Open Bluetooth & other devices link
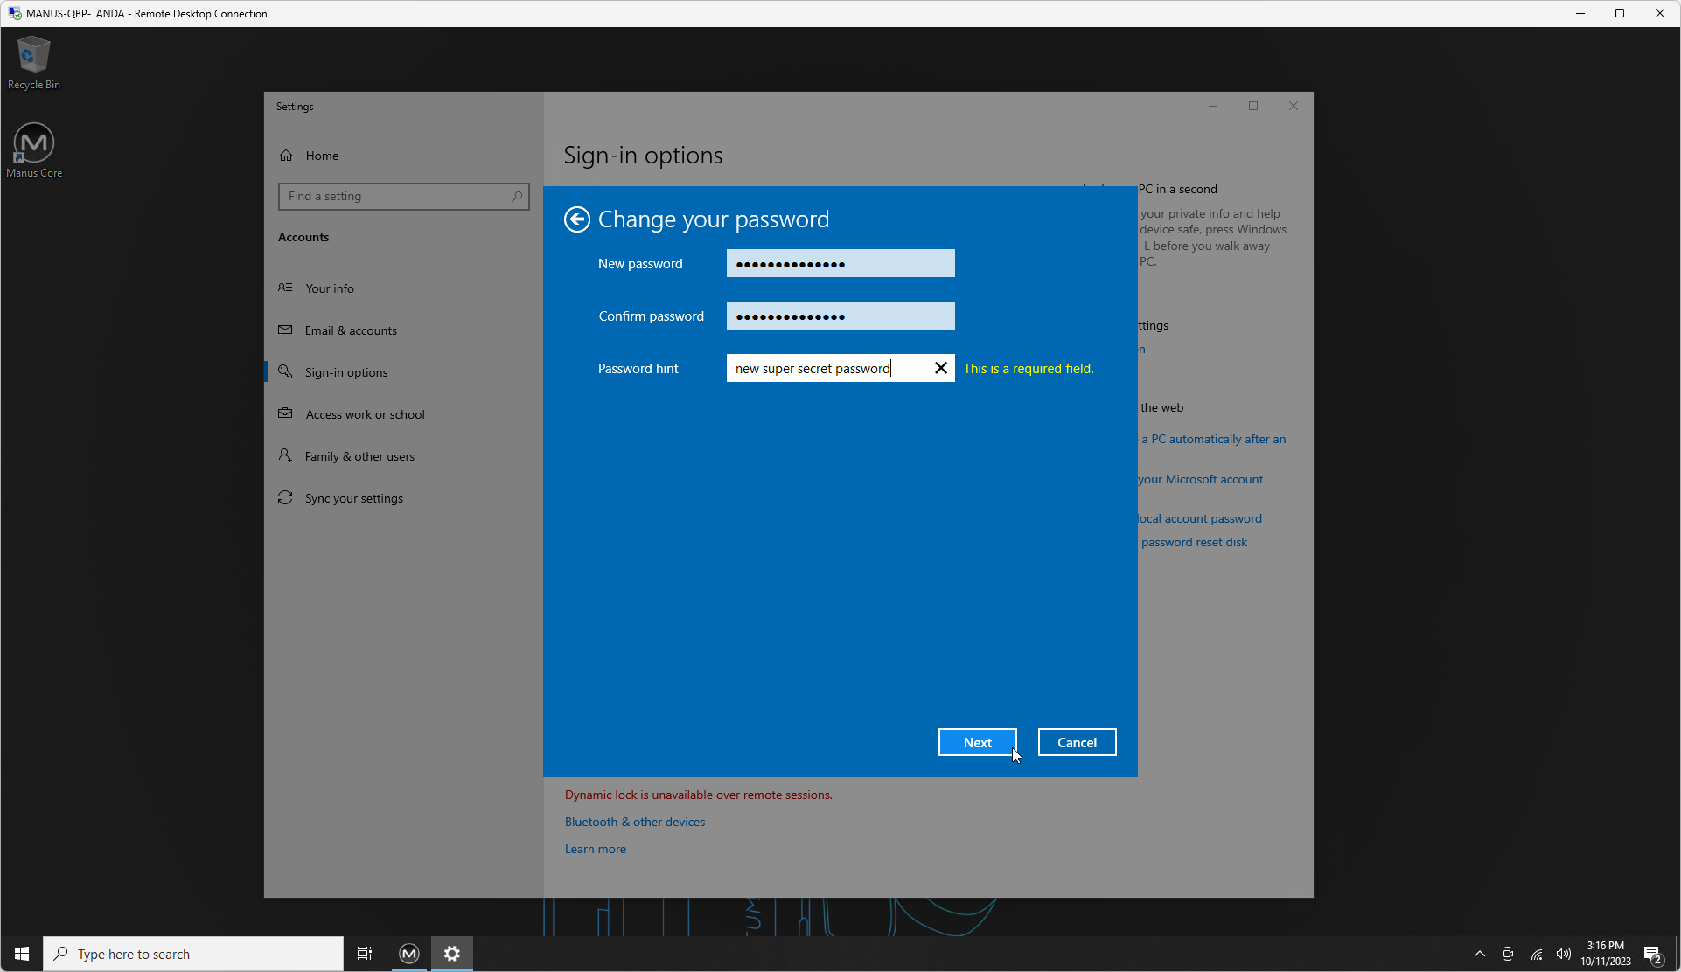This screenshot has height=972, width=1681. [634, 822]
